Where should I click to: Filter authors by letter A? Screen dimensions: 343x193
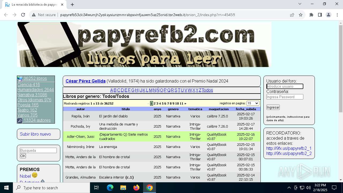(112, 90)
